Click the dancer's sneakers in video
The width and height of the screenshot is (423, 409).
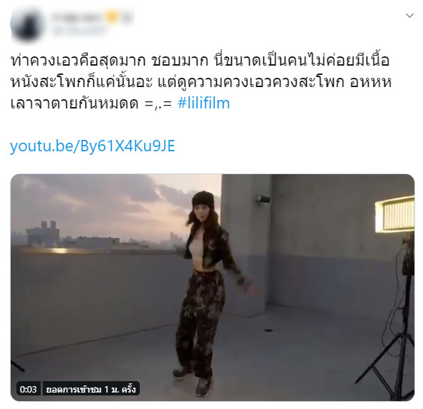click(x=193, y=380)
